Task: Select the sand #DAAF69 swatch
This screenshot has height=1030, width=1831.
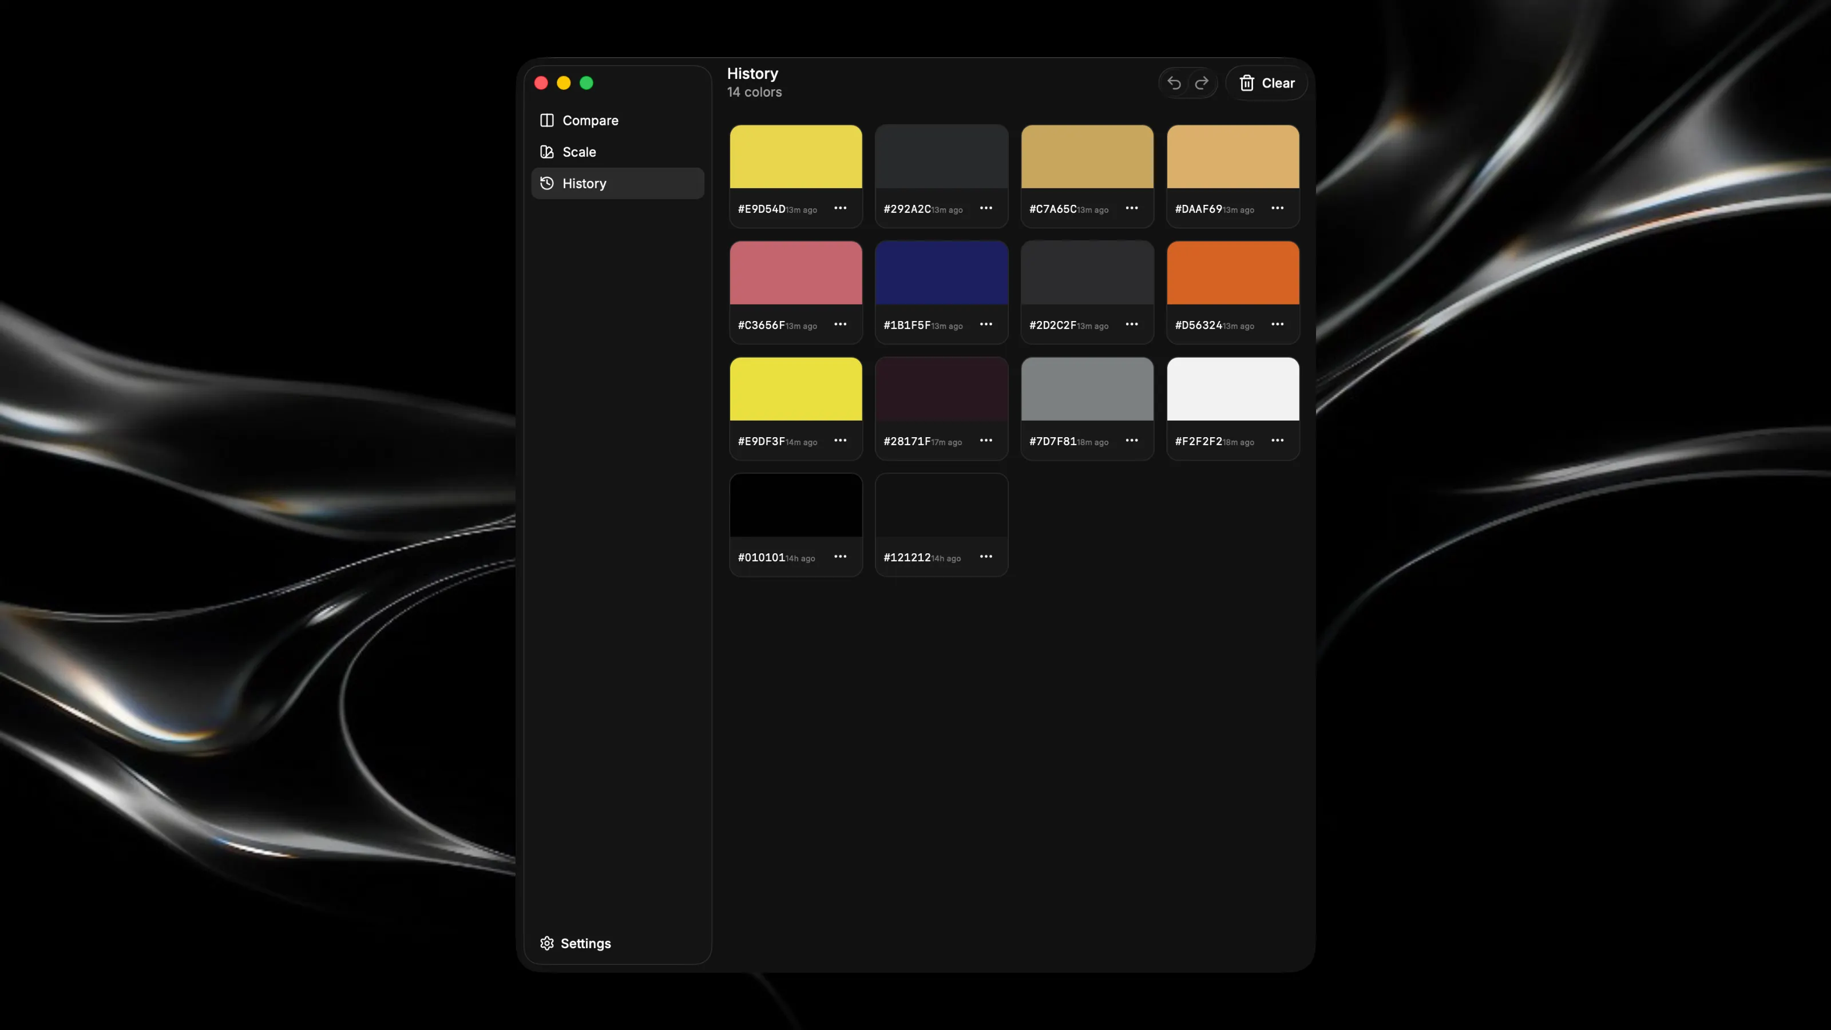Action: click(x=1232, y=156)
